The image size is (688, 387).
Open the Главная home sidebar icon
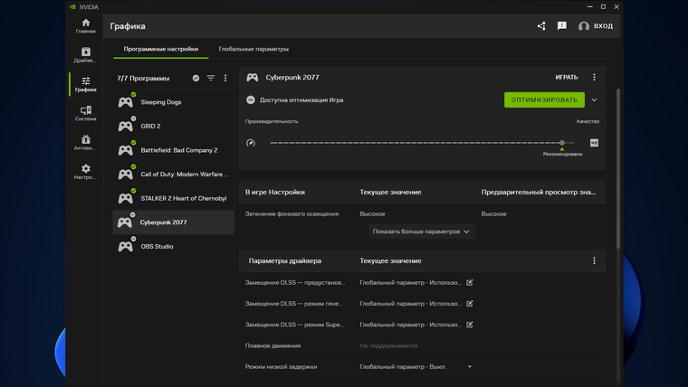click(86, 26)
